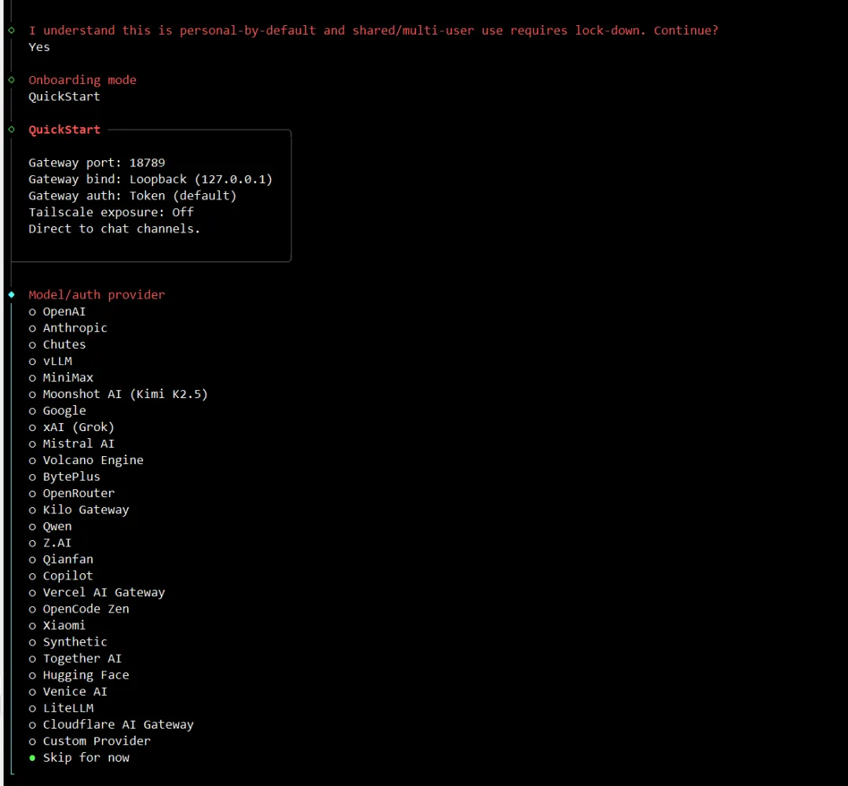Select the Copilot provider option

click(61, 576)
